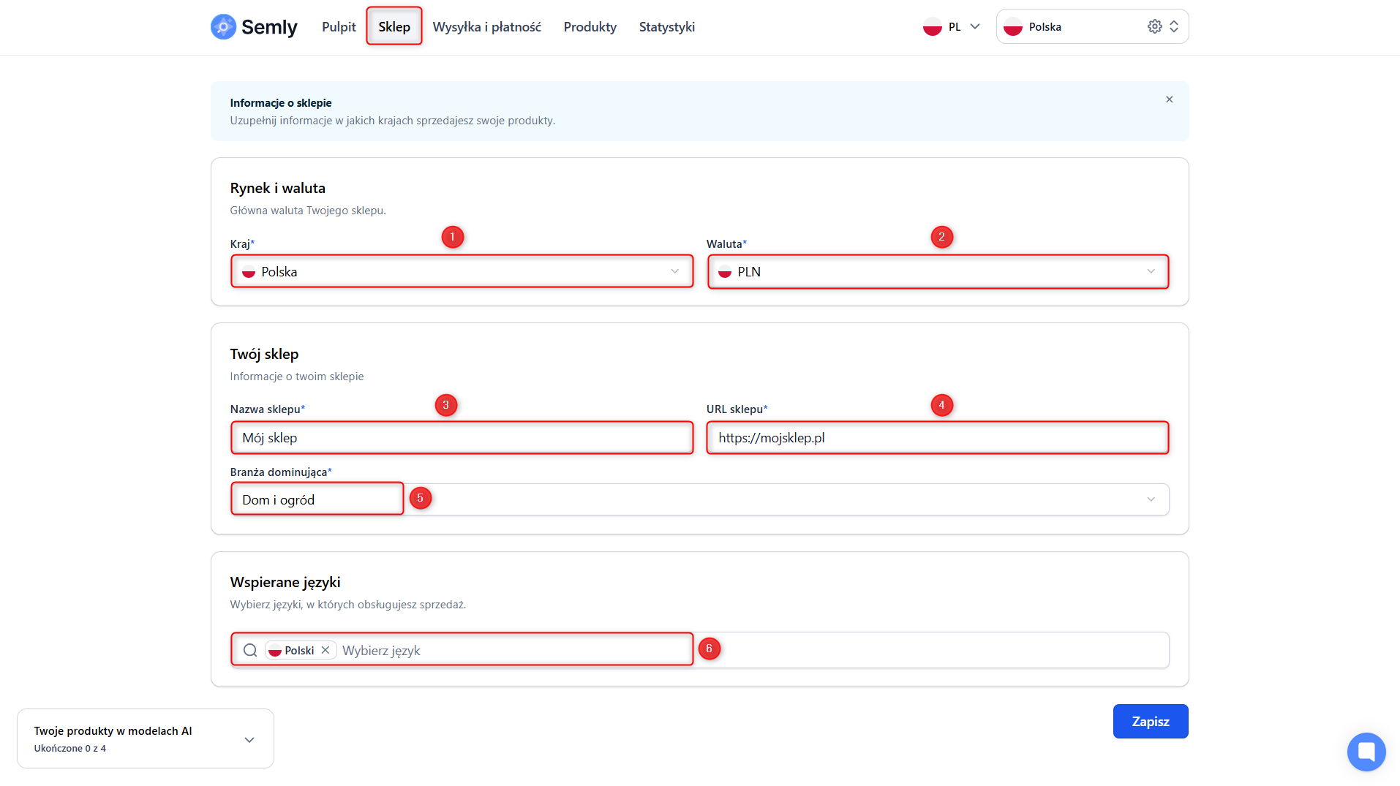
Task: Click the 'Ukończone 0 z 4' progress text
Action: 70,748
